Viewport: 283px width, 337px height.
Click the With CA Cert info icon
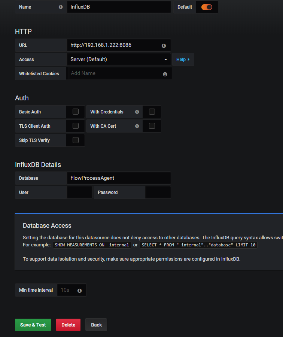pyautogui.click(x=137, y=126)
